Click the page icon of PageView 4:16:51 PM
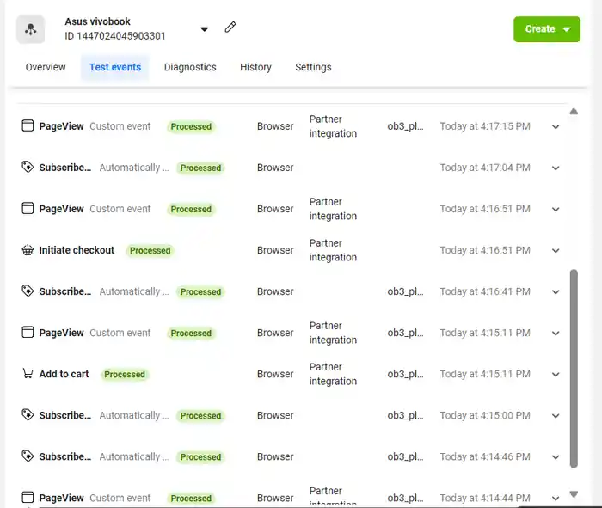The image size is (602, 508). pyautogui.click(x=28, y=208)
